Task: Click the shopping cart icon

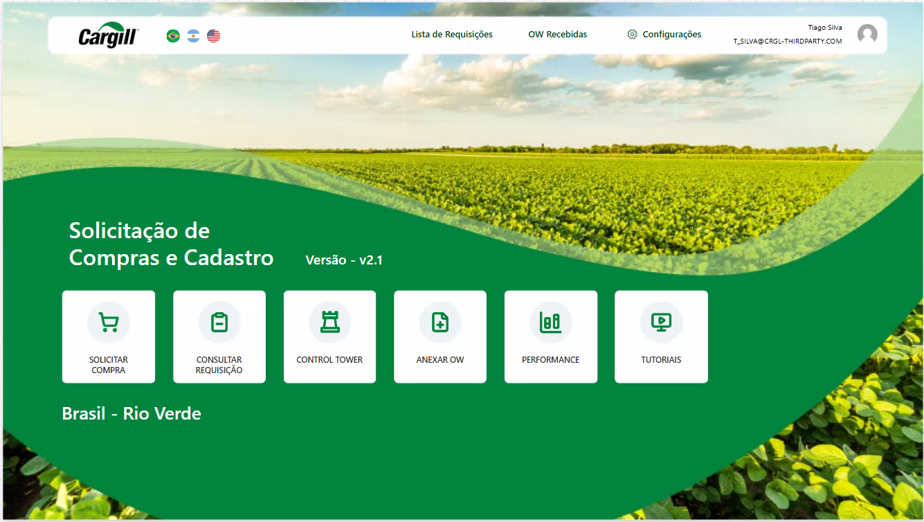Action: tap(109, 323)
